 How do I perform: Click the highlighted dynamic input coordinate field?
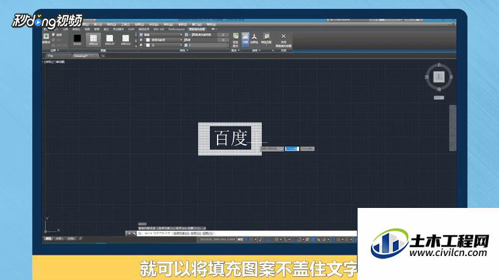click(292, 149)
